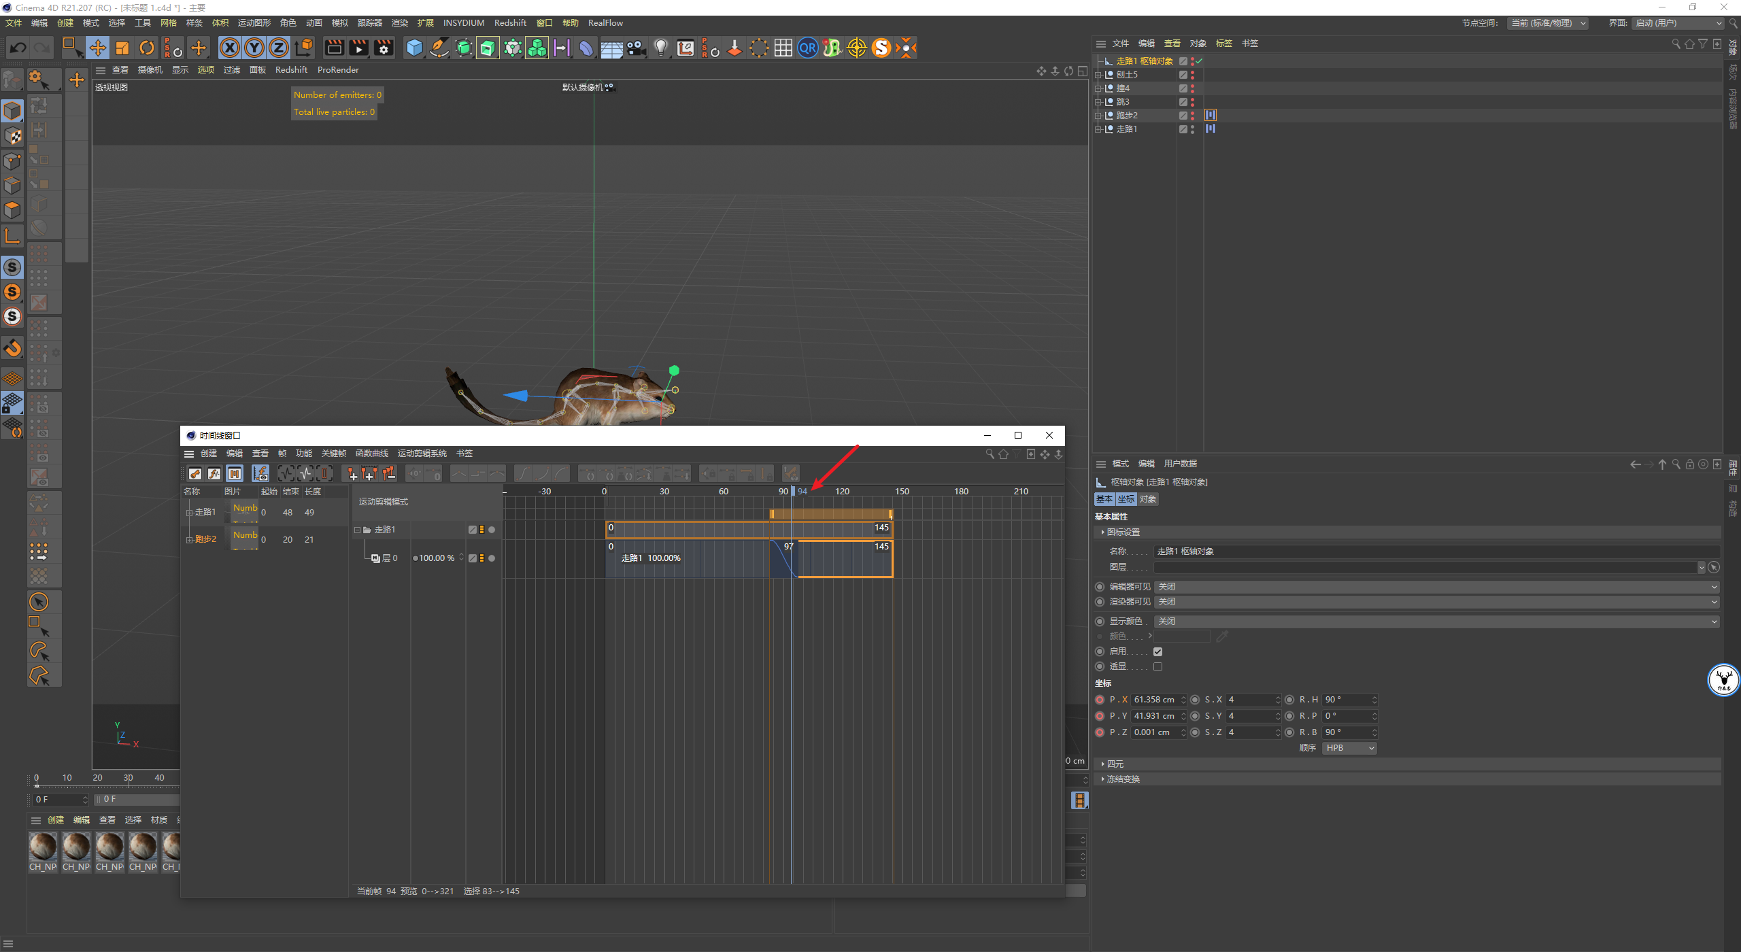Enable the 透显 checkbox

point(1157,667)
